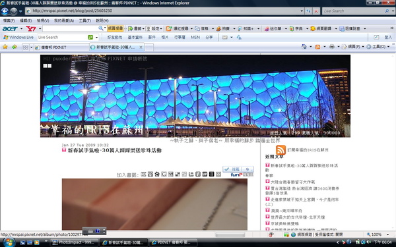
Task: Click the green Live Search go icon
Action: click(90, 38)
